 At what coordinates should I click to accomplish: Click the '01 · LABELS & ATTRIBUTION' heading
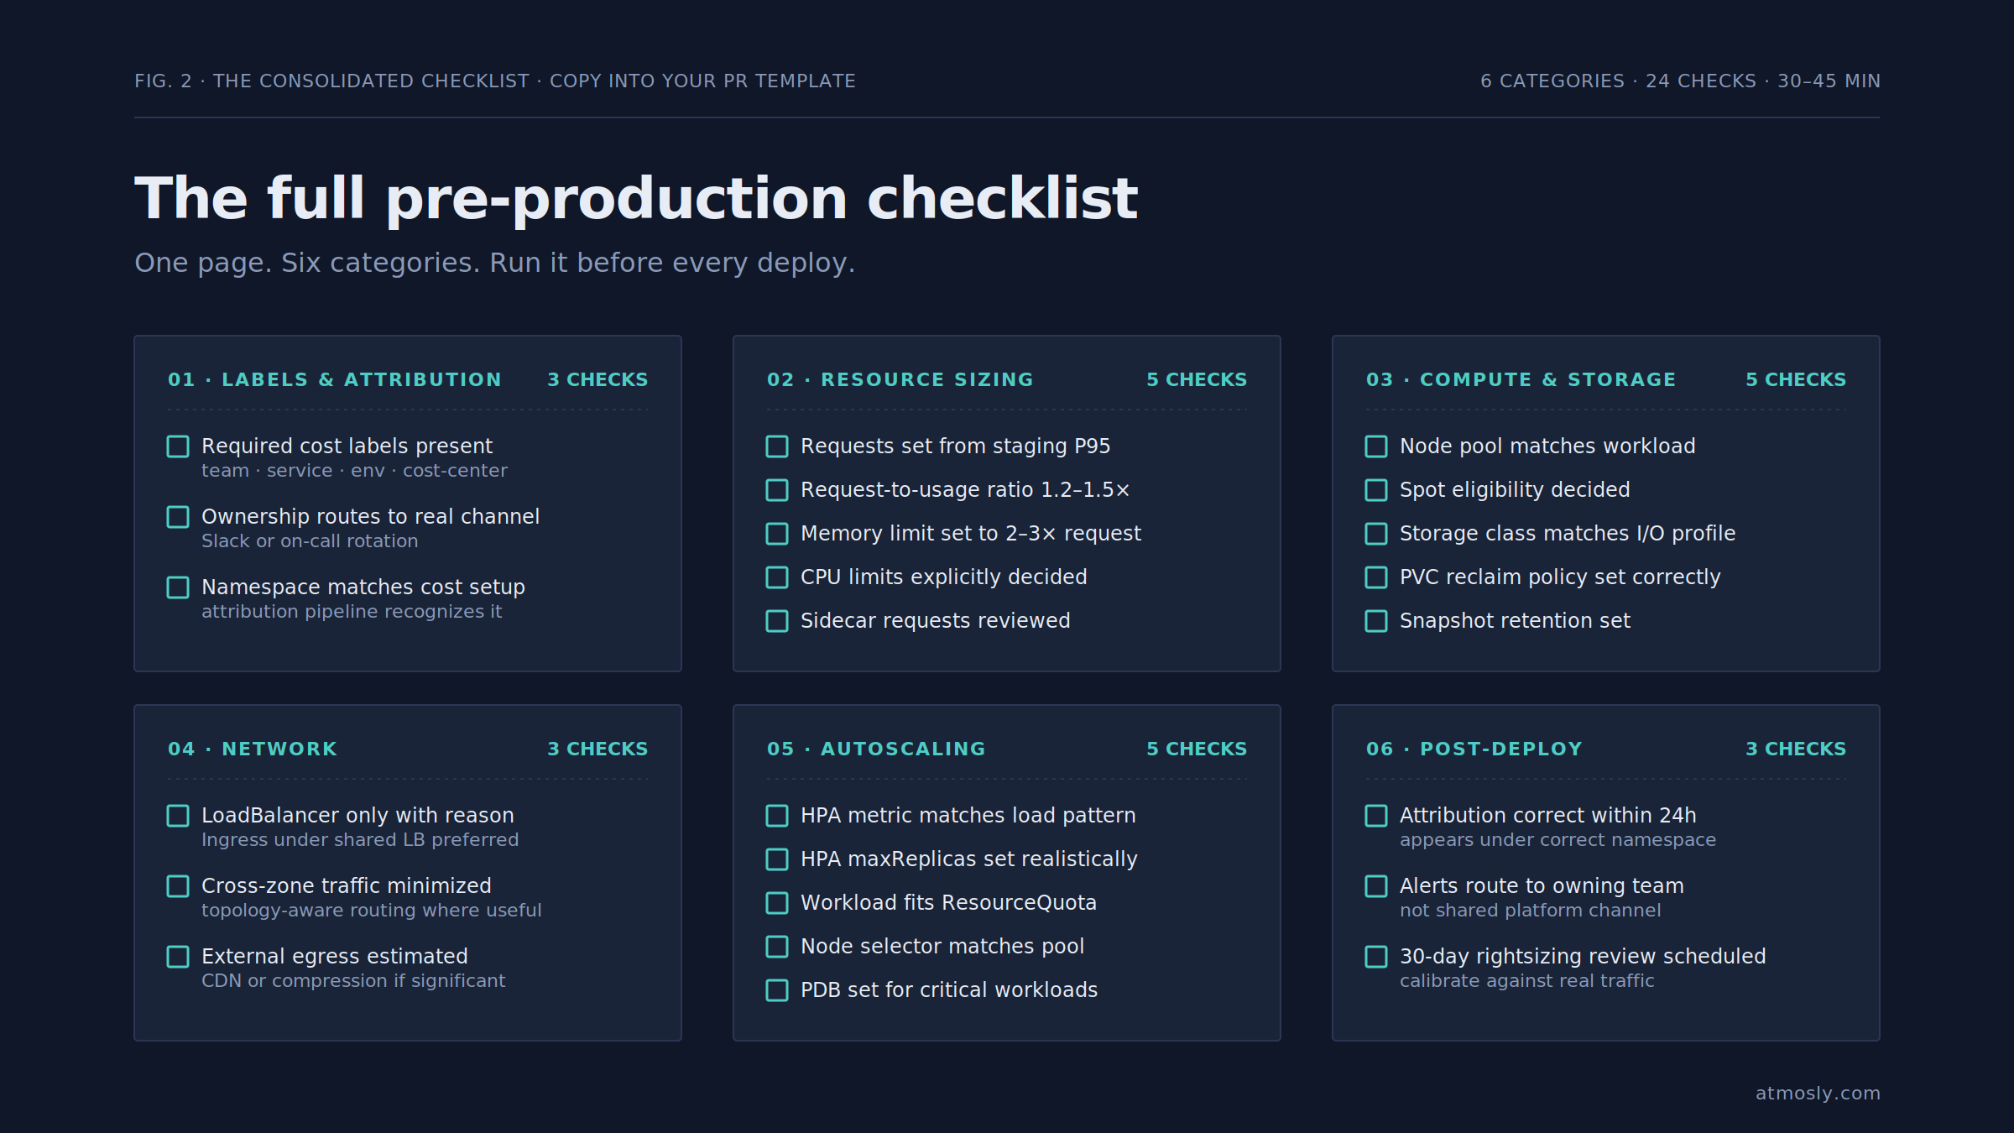335,379
